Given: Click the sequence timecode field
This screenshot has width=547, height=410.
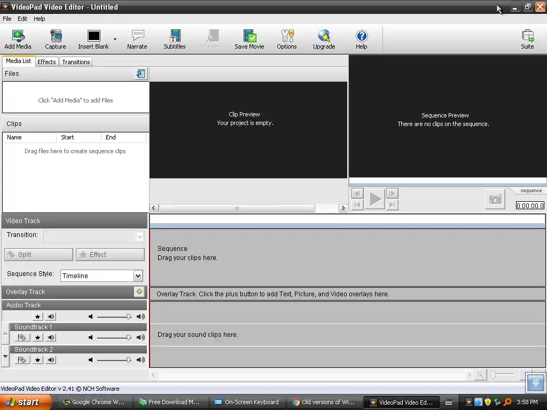Looking at the screenshot, I should coord(530,206).
